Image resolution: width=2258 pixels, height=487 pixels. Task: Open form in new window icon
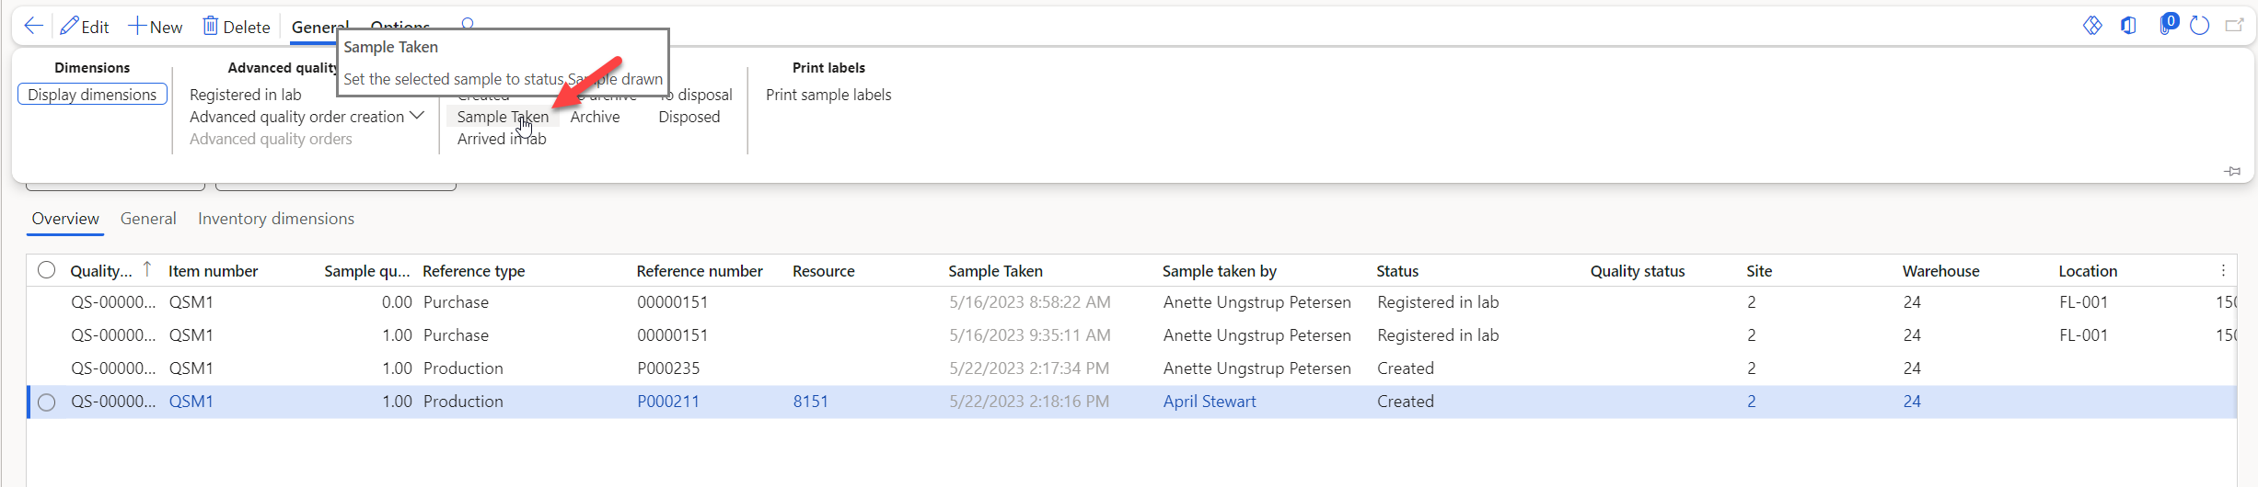(2234, 26)
